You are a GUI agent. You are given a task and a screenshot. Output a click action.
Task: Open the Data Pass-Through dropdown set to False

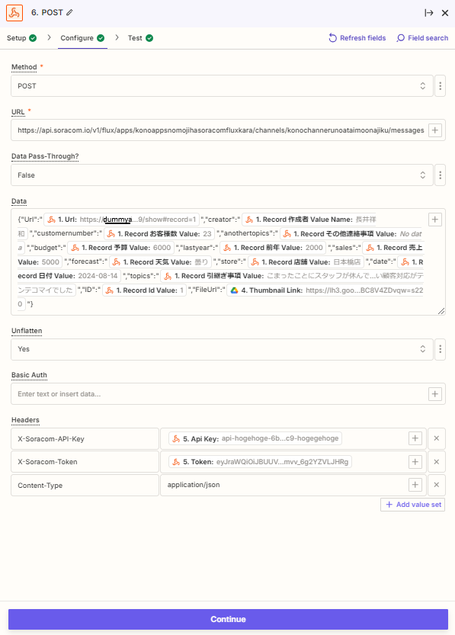click(222, 175)
